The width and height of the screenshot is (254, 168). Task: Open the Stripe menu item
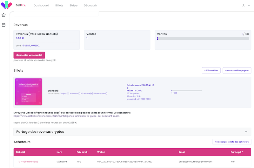pyautogui.click(x=73, y=5)
